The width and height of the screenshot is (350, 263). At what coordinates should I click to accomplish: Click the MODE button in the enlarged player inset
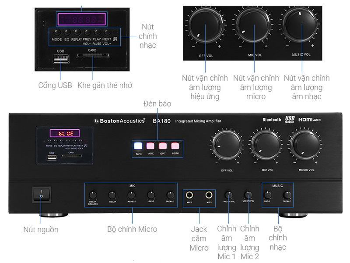coord(58,32)
